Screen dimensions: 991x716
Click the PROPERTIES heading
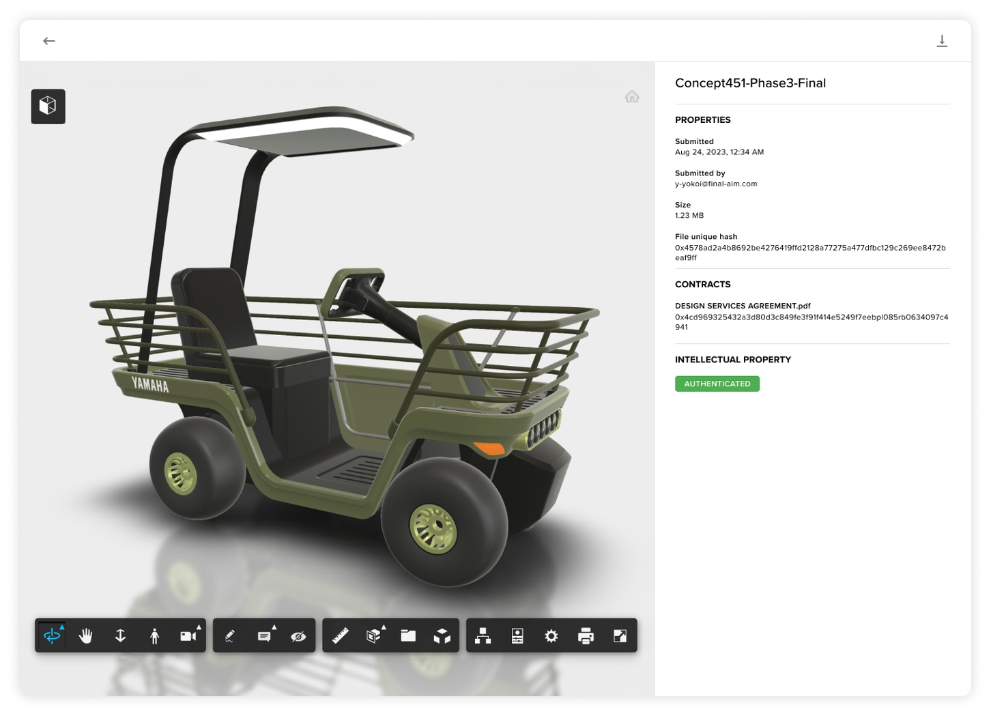pyautogui.click(x=702, y=119)
